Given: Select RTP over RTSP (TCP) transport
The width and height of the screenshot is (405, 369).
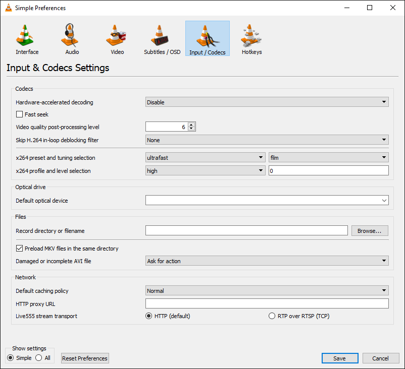Looking at the screenshot, I should tap(272, 316).
